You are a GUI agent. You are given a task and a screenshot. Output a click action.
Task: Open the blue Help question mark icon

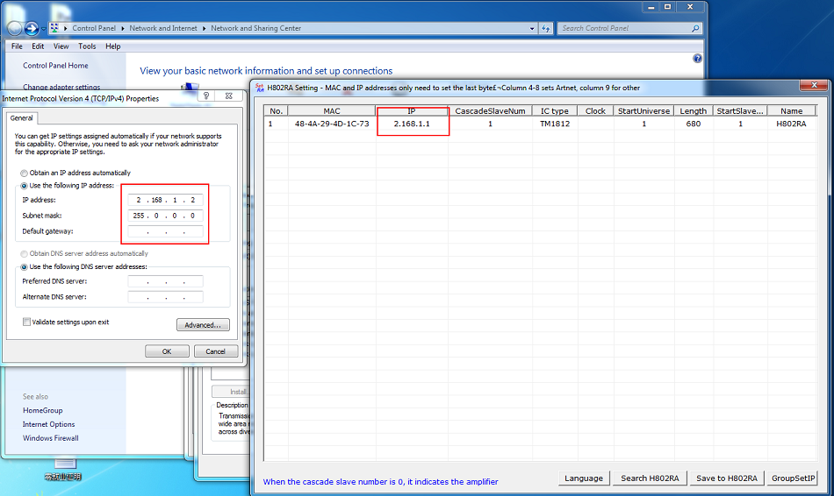697,59
